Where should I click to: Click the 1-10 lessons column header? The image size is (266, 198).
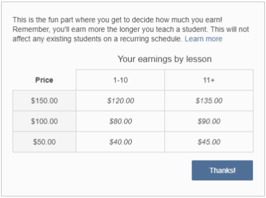point(121,80)
